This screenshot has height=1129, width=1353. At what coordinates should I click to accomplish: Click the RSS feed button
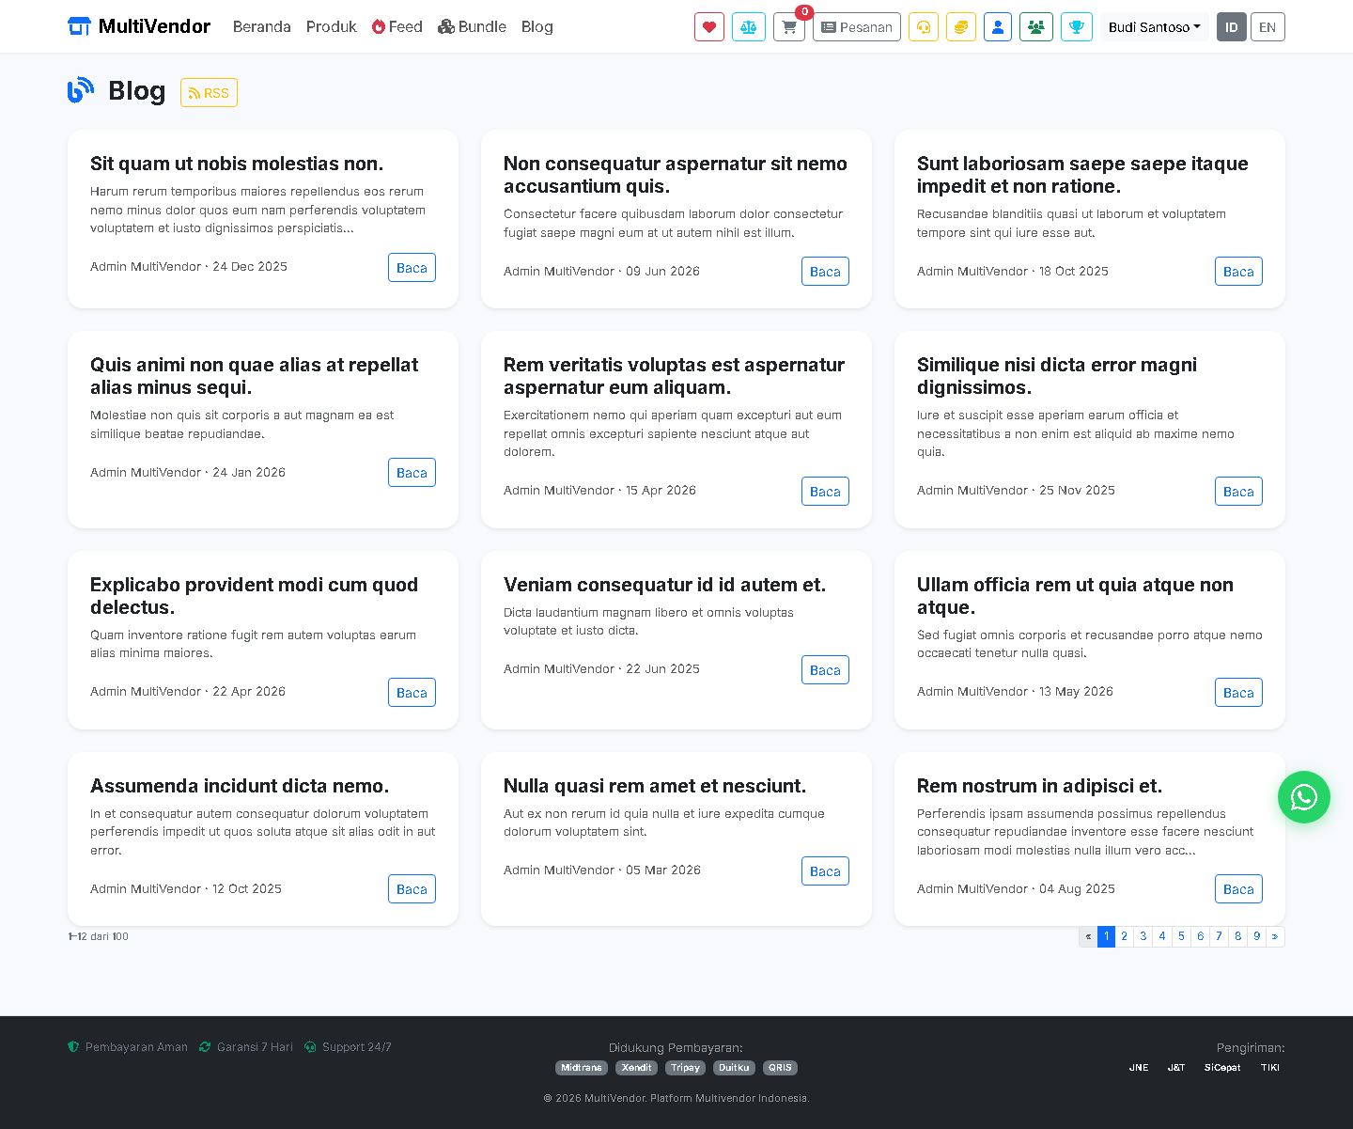[x=209, y=93]
